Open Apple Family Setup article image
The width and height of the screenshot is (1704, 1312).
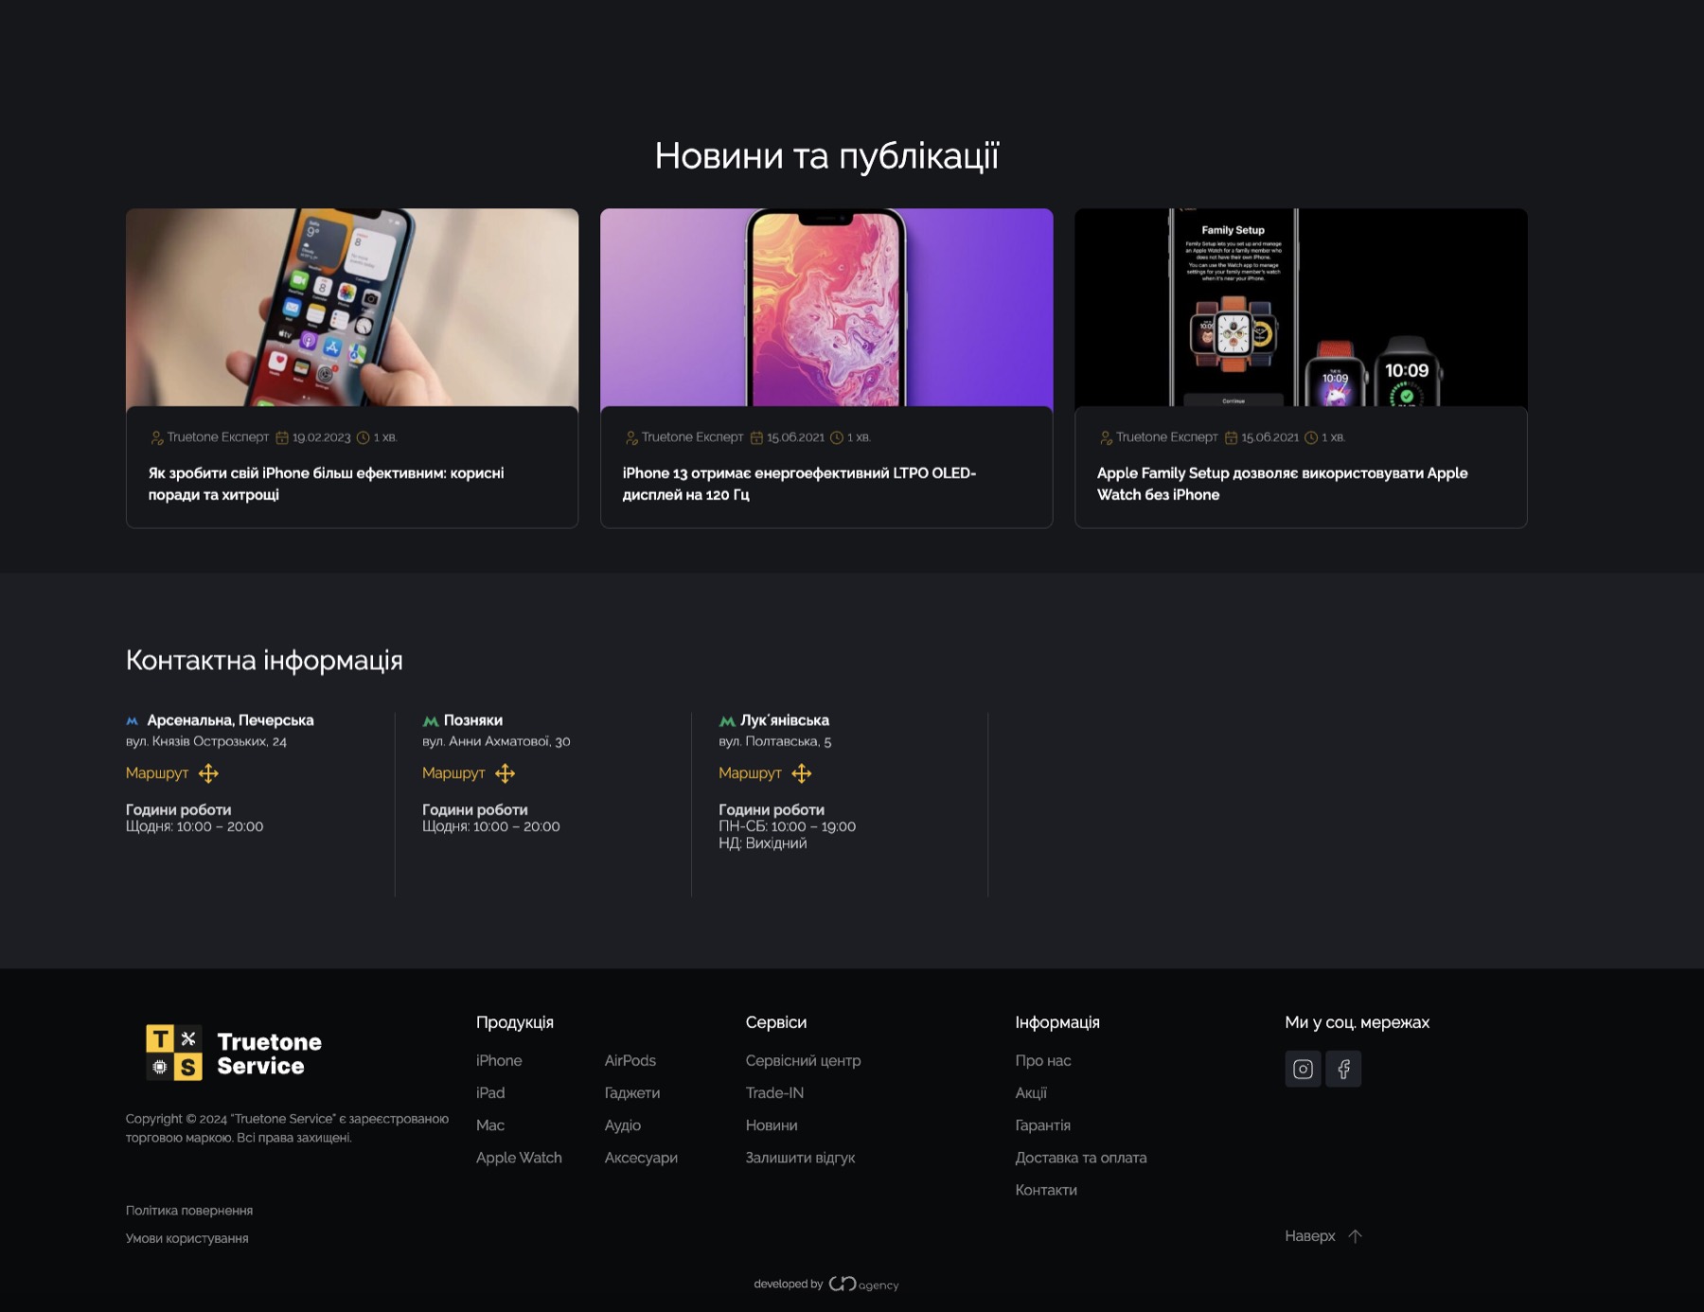1301,308
